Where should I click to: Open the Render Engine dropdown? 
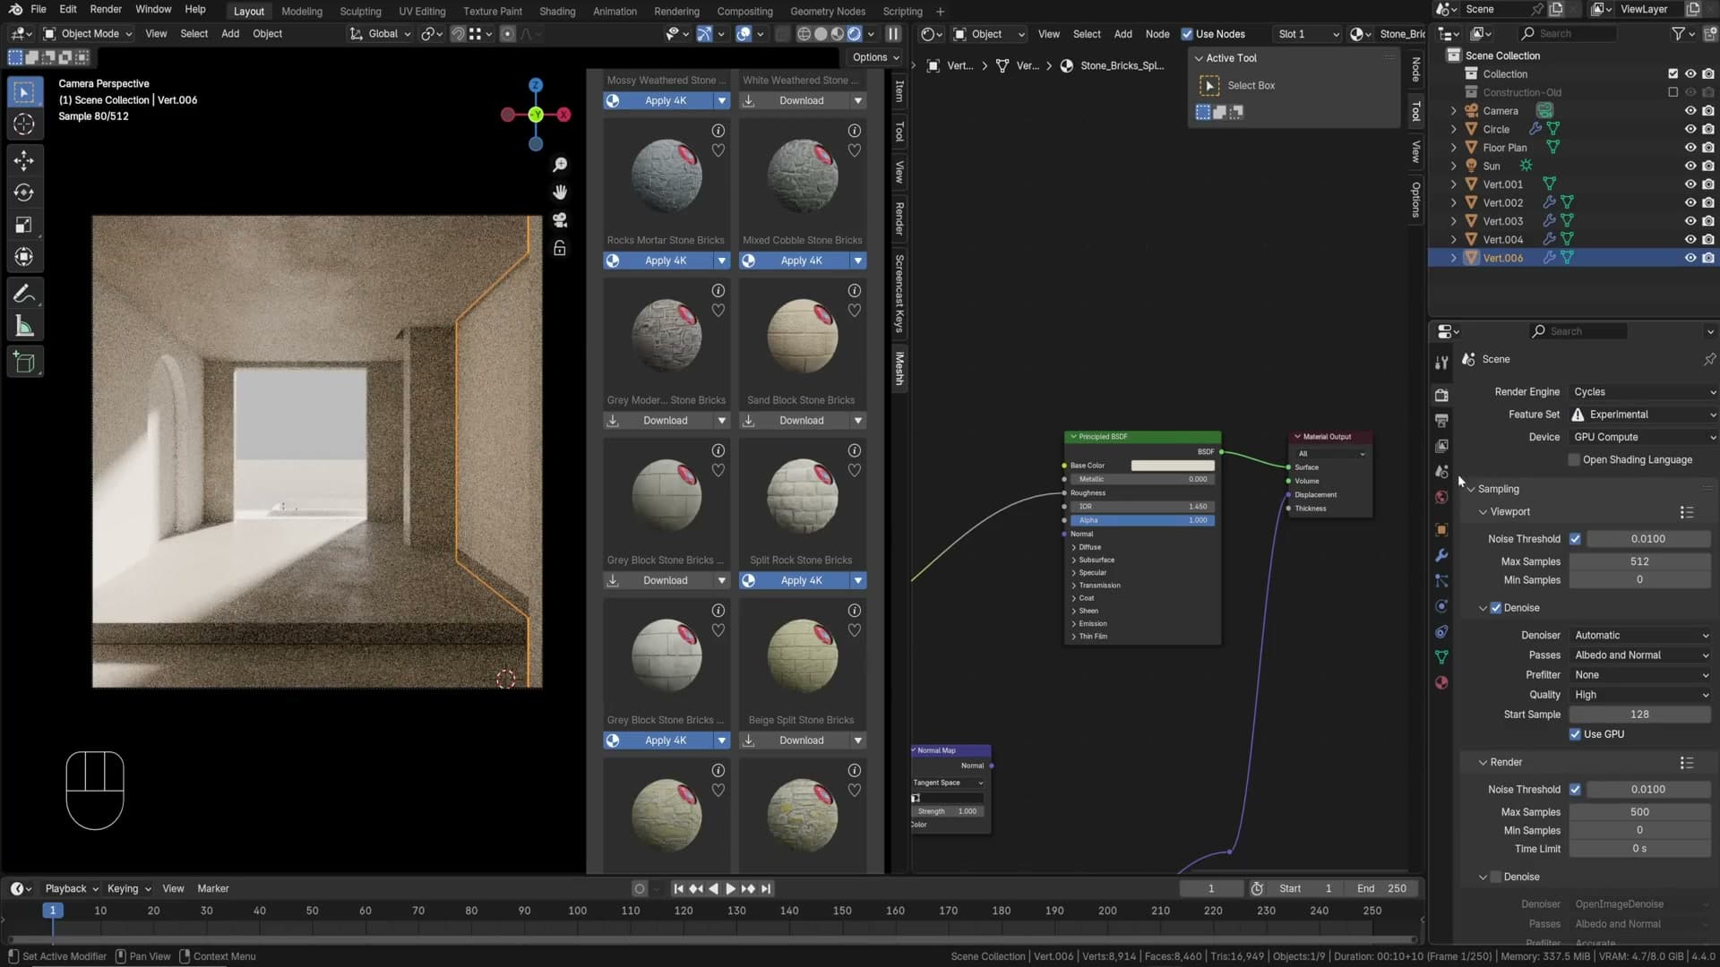point(1643,392)
